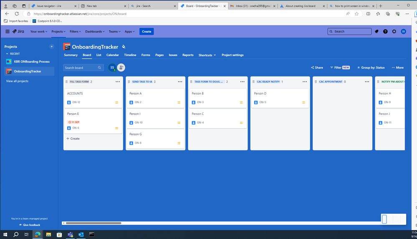
Task: Open Project settings tab
Action: point(233,55)
